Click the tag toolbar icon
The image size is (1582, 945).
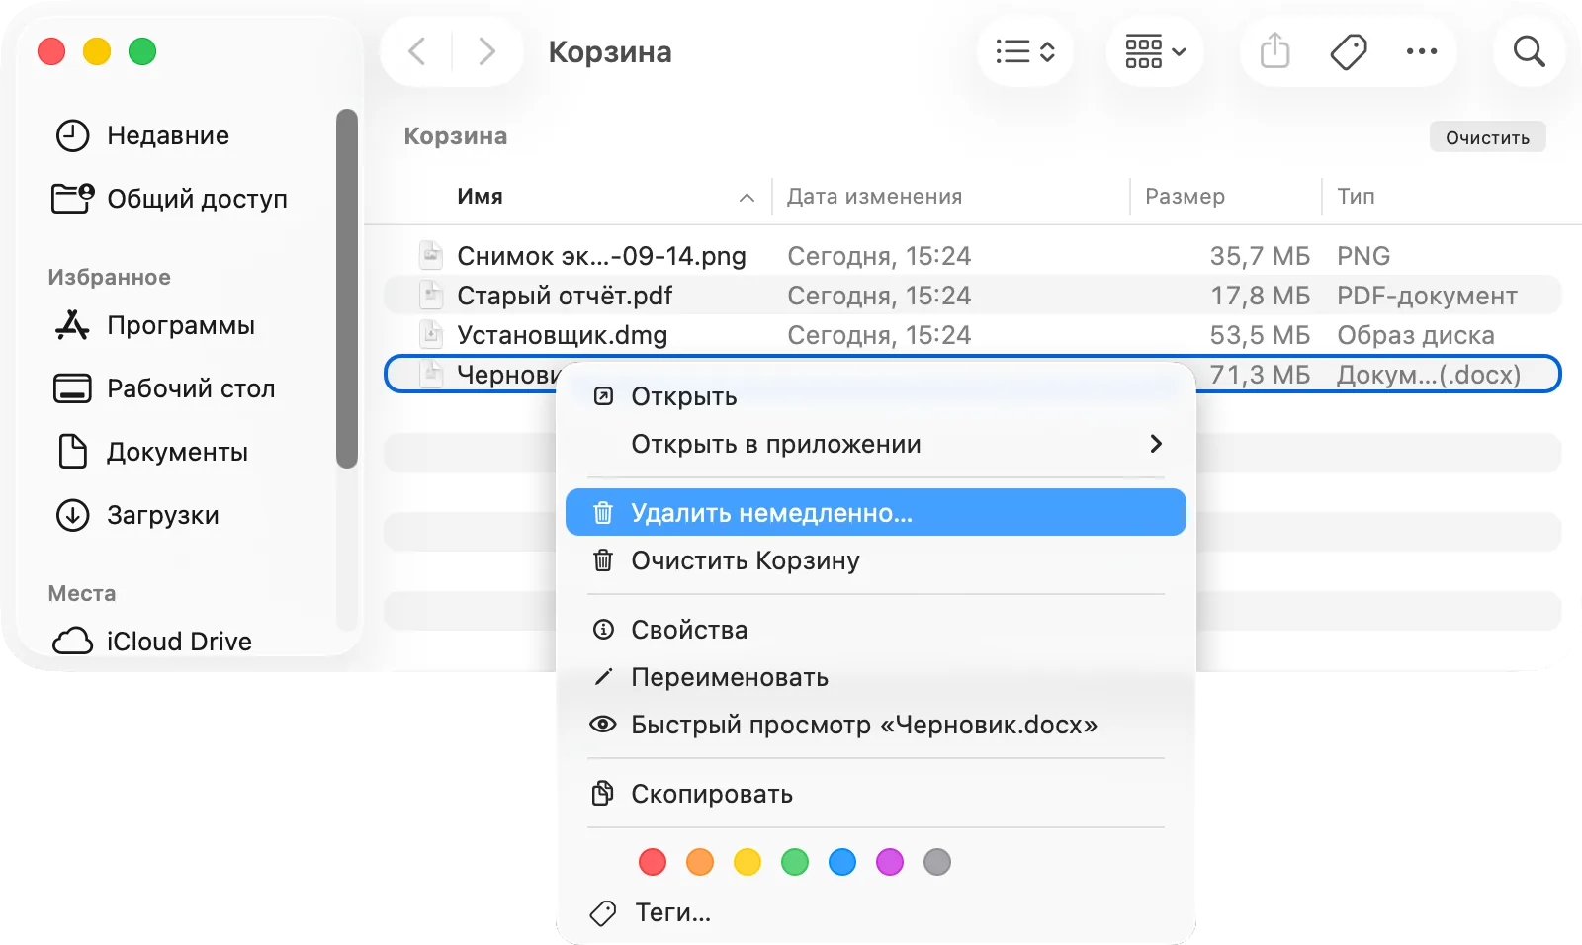click(x=1349, y=51)
